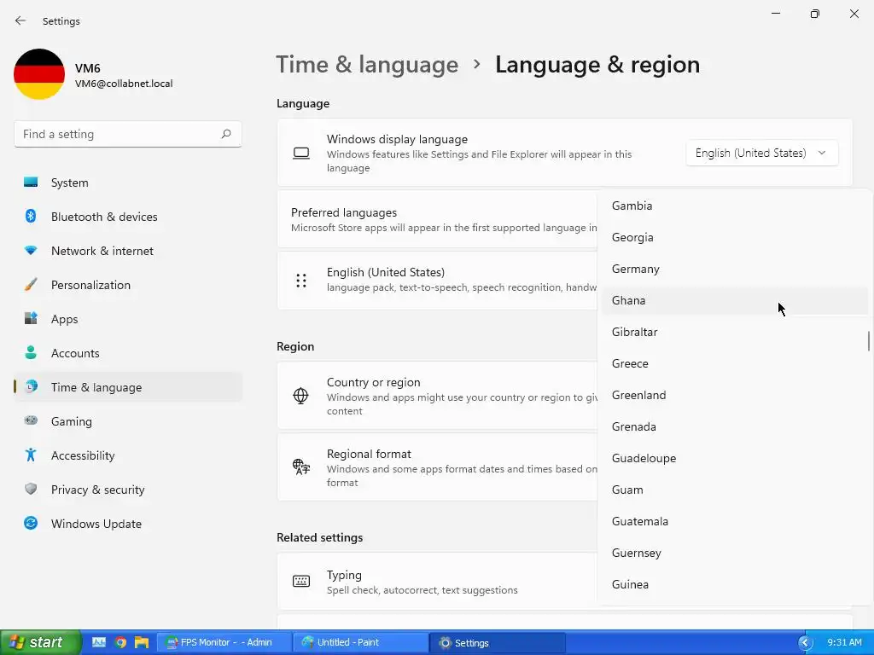Screen dimensions: 874x655
Task: Click the Accessibility figure icon
Action: 31,455
